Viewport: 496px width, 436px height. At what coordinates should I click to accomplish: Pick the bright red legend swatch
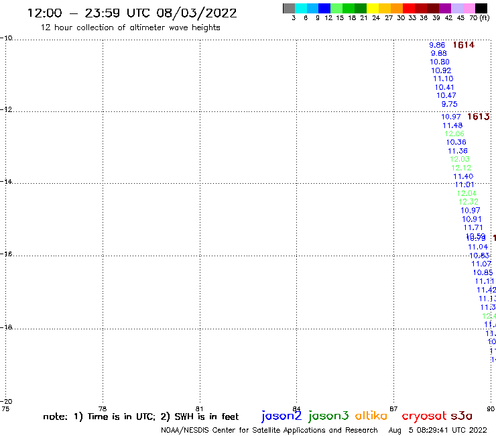tap(409, 8)
